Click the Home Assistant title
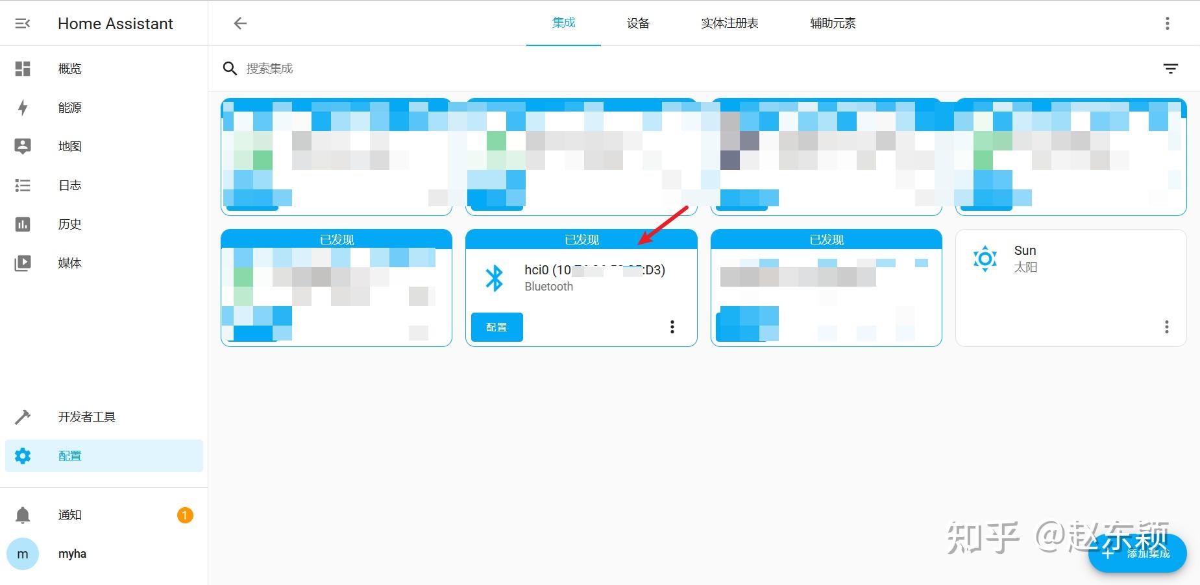The image size is (1200, 585). [116, 23]
